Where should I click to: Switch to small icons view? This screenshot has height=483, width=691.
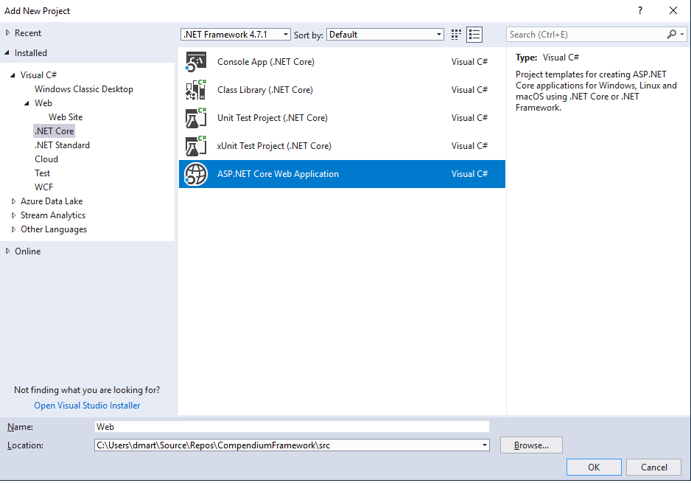(x=455, y=34)
